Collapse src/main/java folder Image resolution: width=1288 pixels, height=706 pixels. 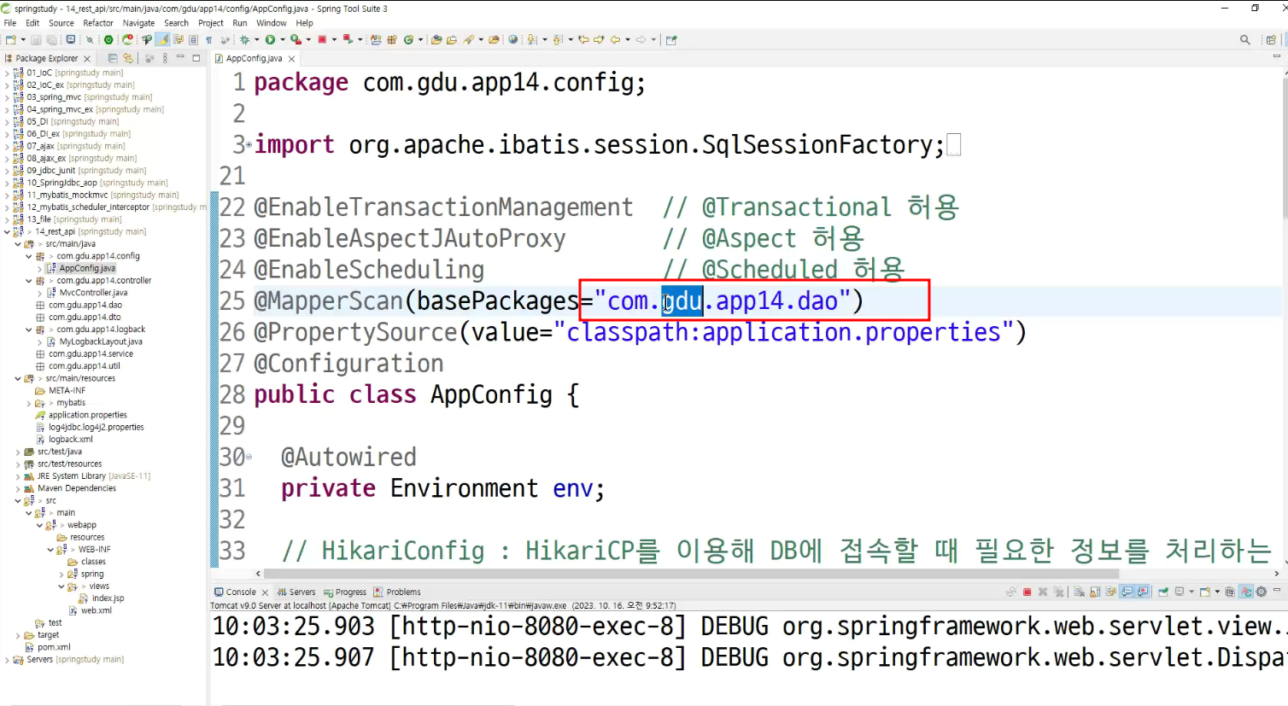[x=18, y=244]
